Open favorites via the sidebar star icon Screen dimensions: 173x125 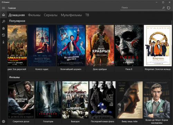pos(3,28)
